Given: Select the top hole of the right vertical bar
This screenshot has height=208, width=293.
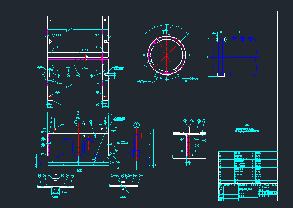Looking at the screenshot, I should point(105,20).
